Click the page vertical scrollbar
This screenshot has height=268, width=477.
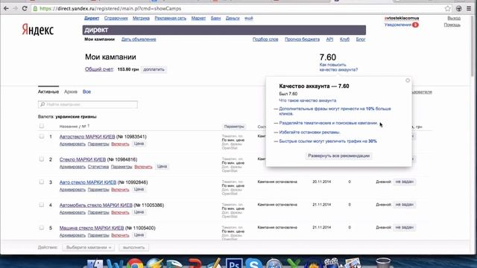[x=472, y=45]
